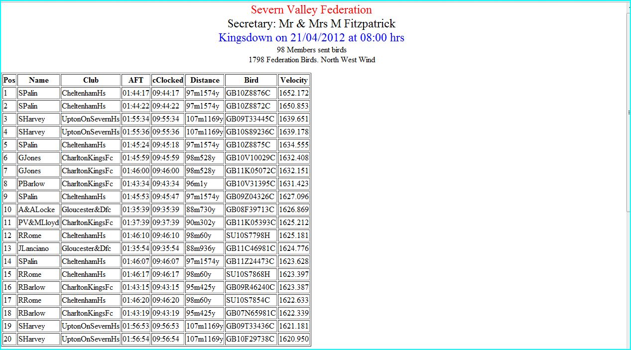Select velocity cell '1622.633'
Screen dimensions: 631x350
(294, 300)
